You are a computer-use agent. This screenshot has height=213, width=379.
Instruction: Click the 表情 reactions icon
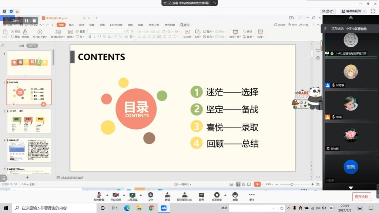coord(235,195)
